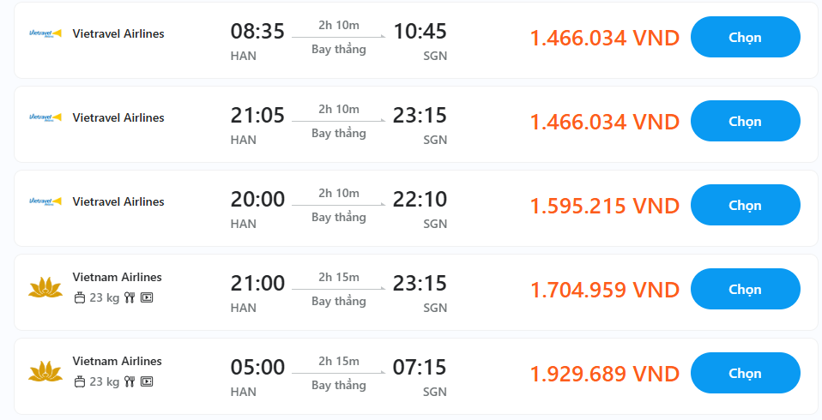This screenshot has width=822, height=420.
Task: Select Chọn for 21:00 Vietnam Airlines flight
Action: pyautogui.click(x=745, y=289)
